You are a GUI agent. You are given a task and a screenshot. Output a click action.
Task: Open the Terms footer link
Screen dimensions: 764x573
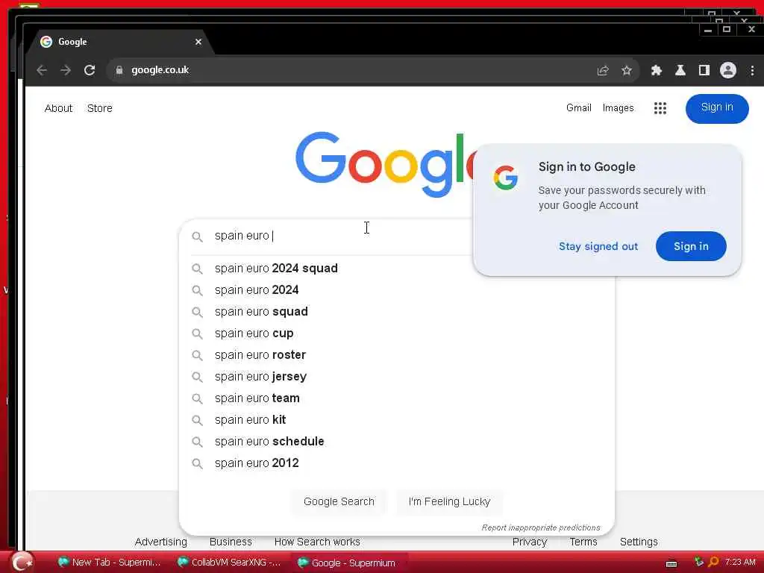583,542
